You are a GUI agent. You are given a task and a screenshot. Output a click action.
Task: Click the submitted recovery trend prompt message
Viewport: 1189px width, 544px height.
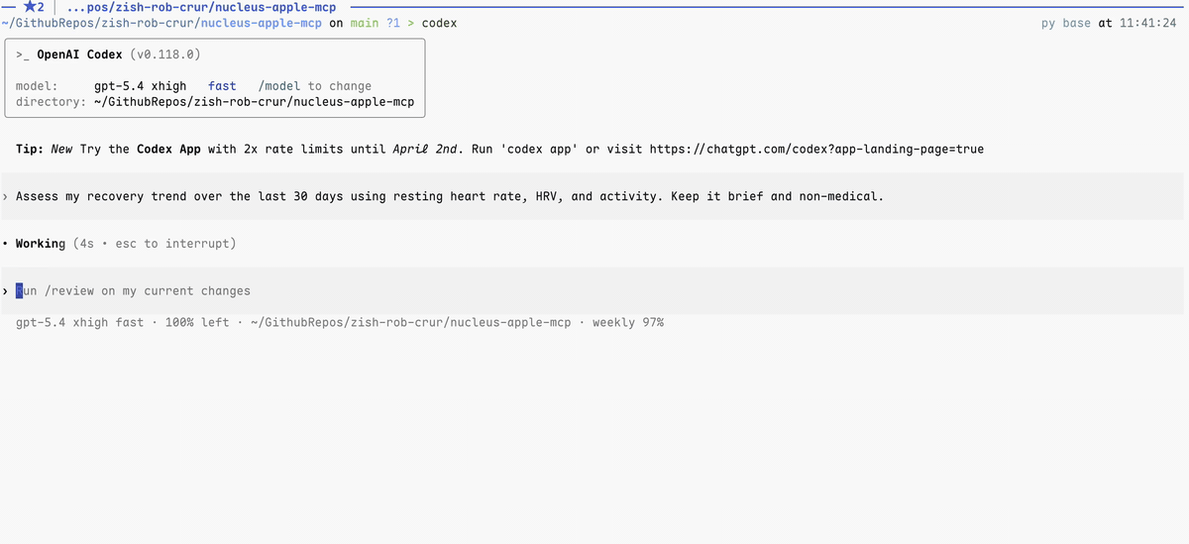coord(450,196)
